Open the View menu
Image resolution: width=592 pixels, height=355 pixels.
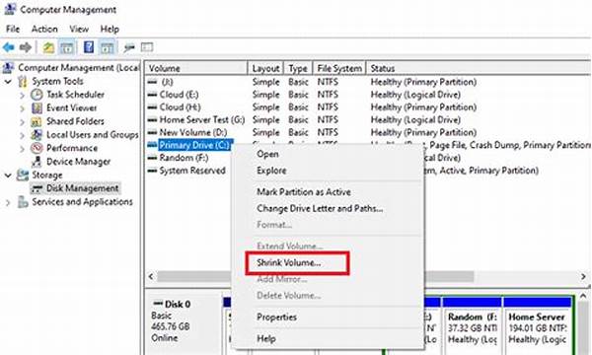(79, 29)
